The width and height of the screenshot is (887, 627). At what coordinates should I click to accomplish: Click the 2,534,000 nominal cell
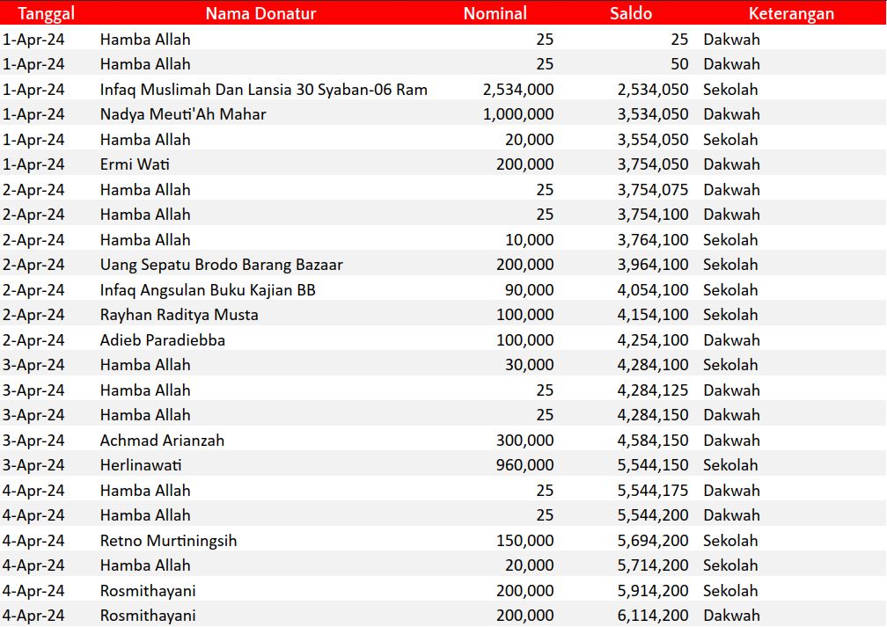point(518,90)
